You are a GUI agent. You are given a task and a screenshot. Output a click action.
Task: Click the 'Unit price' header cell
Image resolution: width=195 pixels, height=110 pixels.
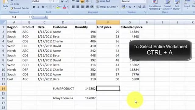click(x=108, y=27)
